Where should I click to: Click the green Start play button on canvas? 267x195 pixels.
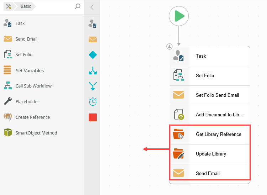179,16
